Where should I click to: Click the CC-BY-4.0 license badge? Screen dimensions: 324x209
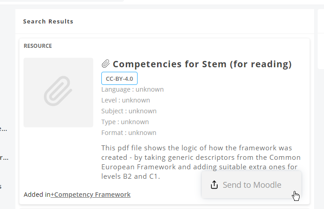[119, 79]
